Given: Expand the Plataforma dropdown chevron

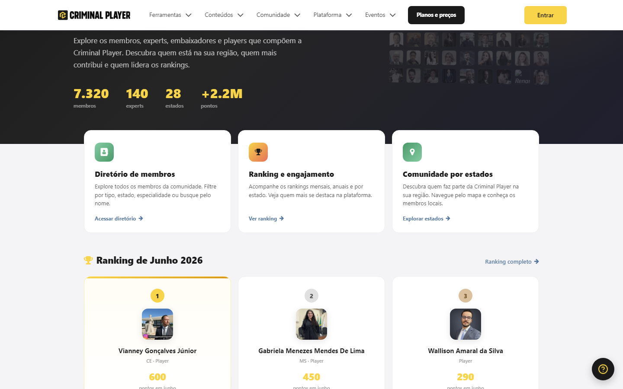Looking at the screenshot, I should [349, 15].
